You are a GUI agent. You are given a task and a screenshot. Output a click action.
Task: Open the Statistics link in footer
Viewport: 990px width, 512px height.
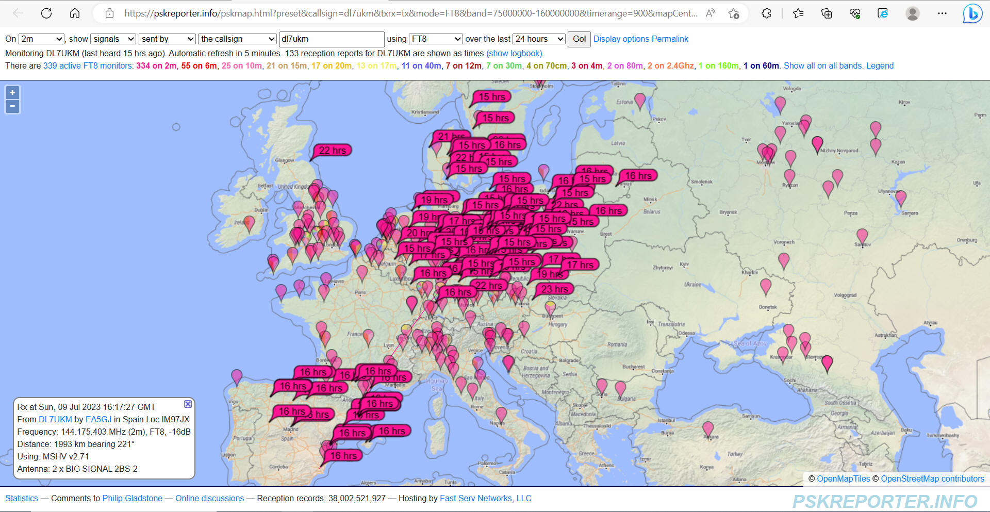coord(22,499)
